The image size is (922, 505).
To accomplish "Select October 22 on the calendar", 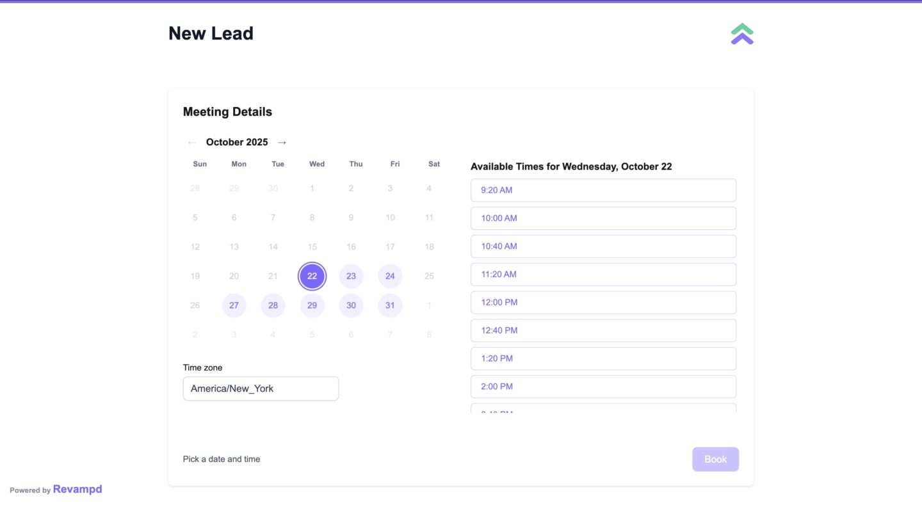I will [312, 277].
